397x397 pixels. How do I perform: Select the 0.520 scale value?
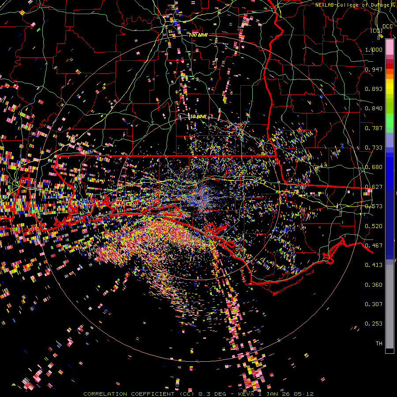(374, 226)
